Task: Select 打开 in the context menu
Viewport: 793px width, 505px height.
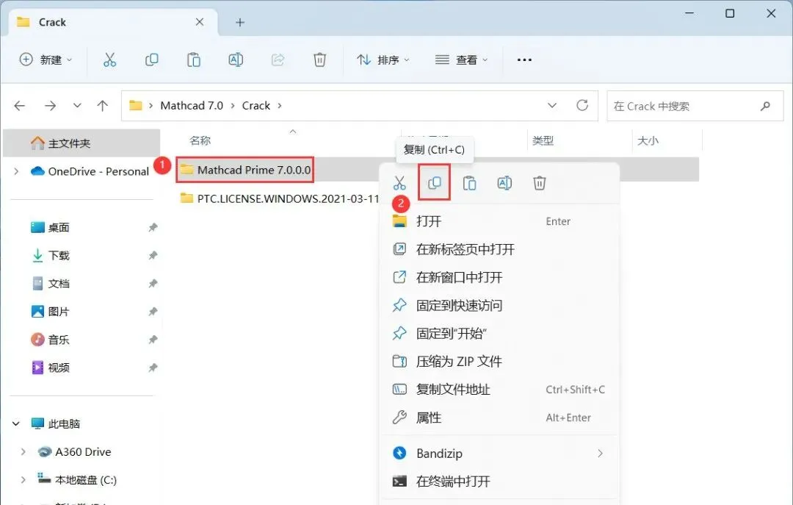Action: [x=499, y=221]
